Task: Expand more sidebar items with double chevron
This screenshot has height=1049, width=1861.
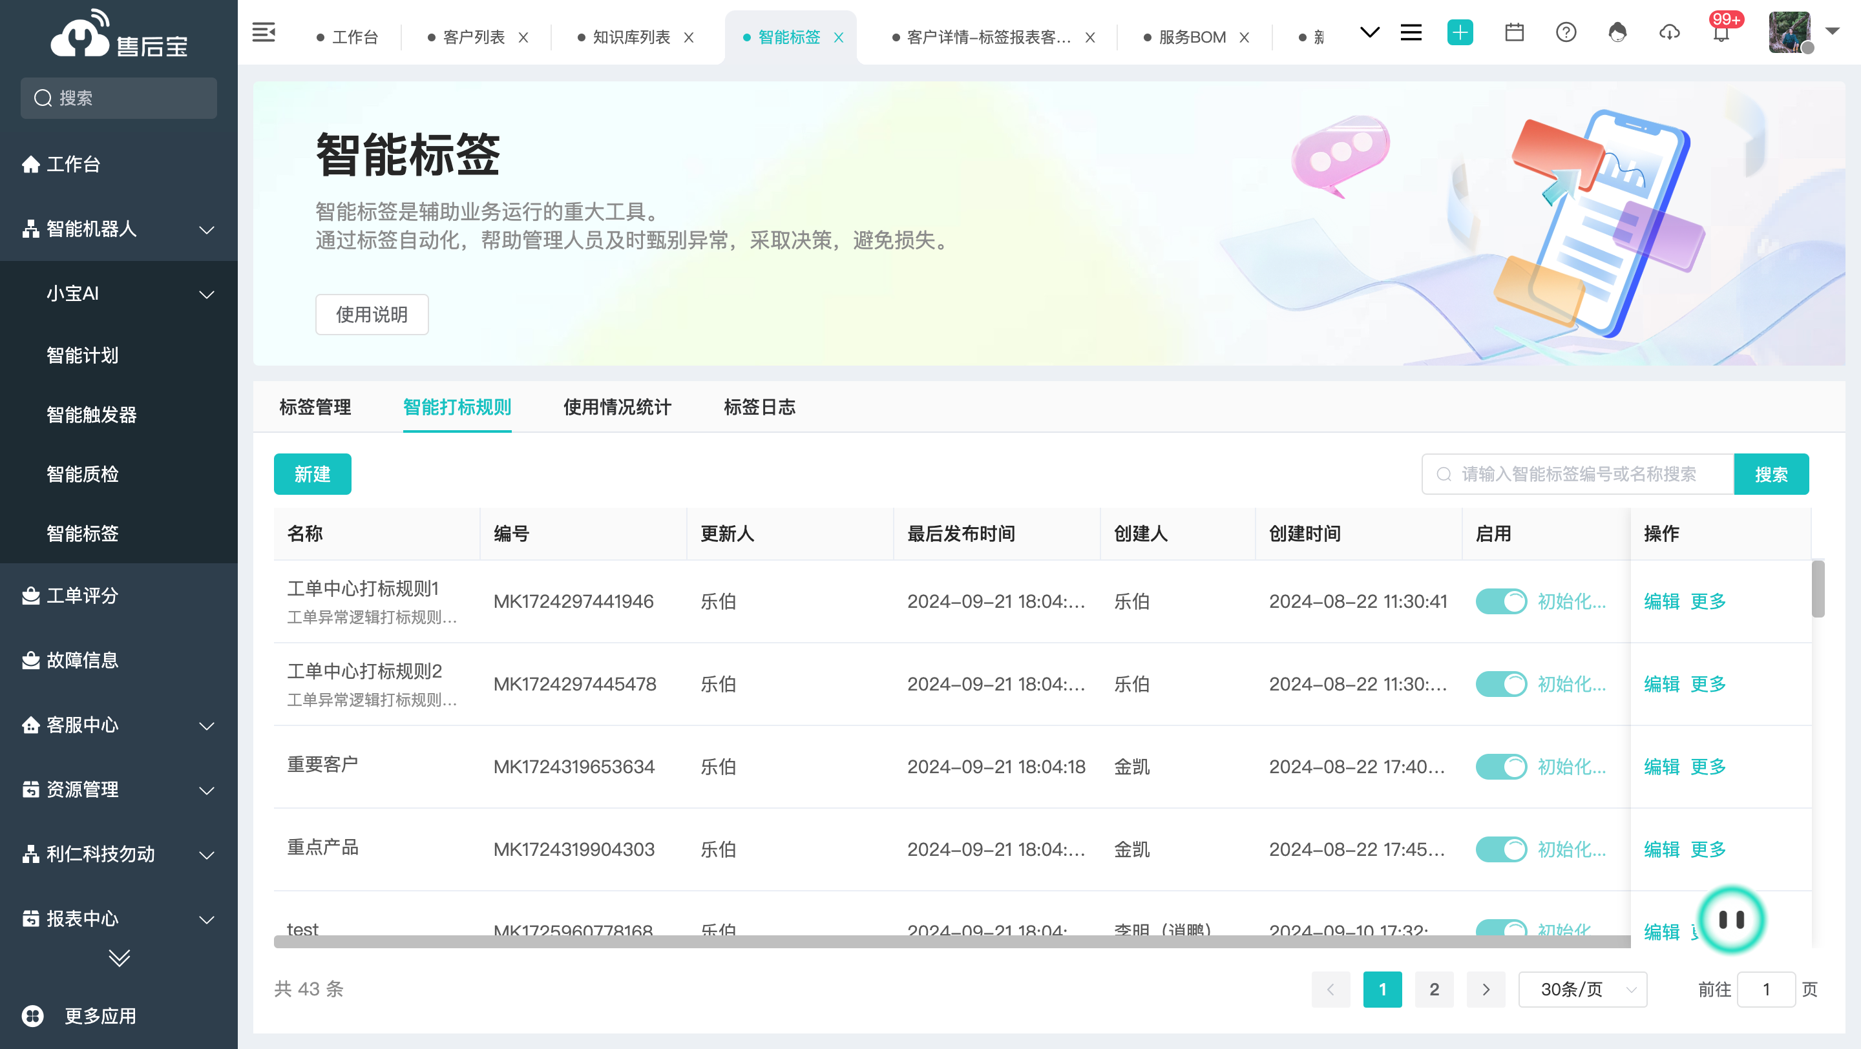Action: pos(119,958)
